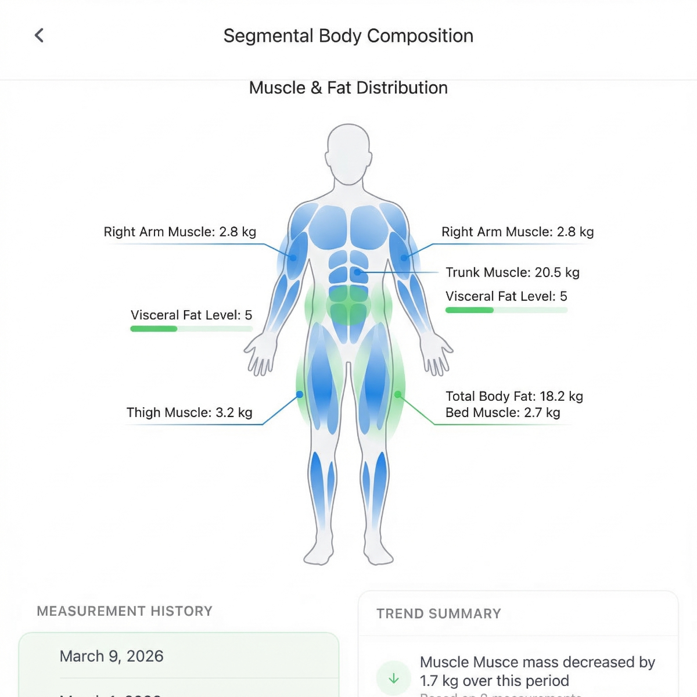Image resolution: width=697 pixels, height=697 pixels.
Task: Click the right Visceral Fat Level progress bar
Action: (x=506, y=310)
